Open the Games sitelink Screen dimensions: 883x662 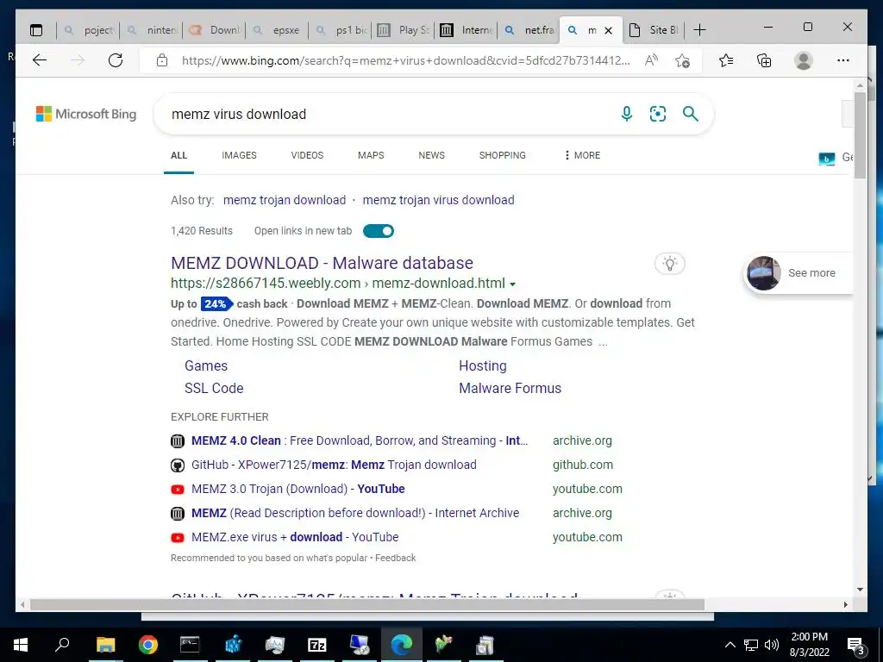pos(206,365)
